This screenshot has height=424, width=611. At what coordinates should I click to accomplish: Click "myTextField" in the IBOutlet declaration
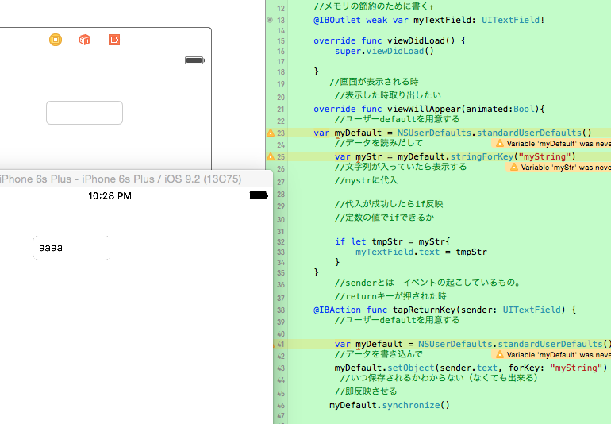click(x=442, y=20)
